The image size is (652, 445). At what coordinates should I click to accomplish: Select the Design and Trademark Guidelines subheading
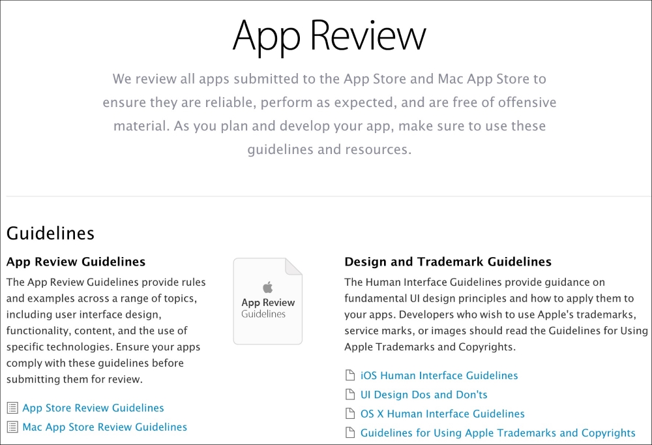[448, 262]
